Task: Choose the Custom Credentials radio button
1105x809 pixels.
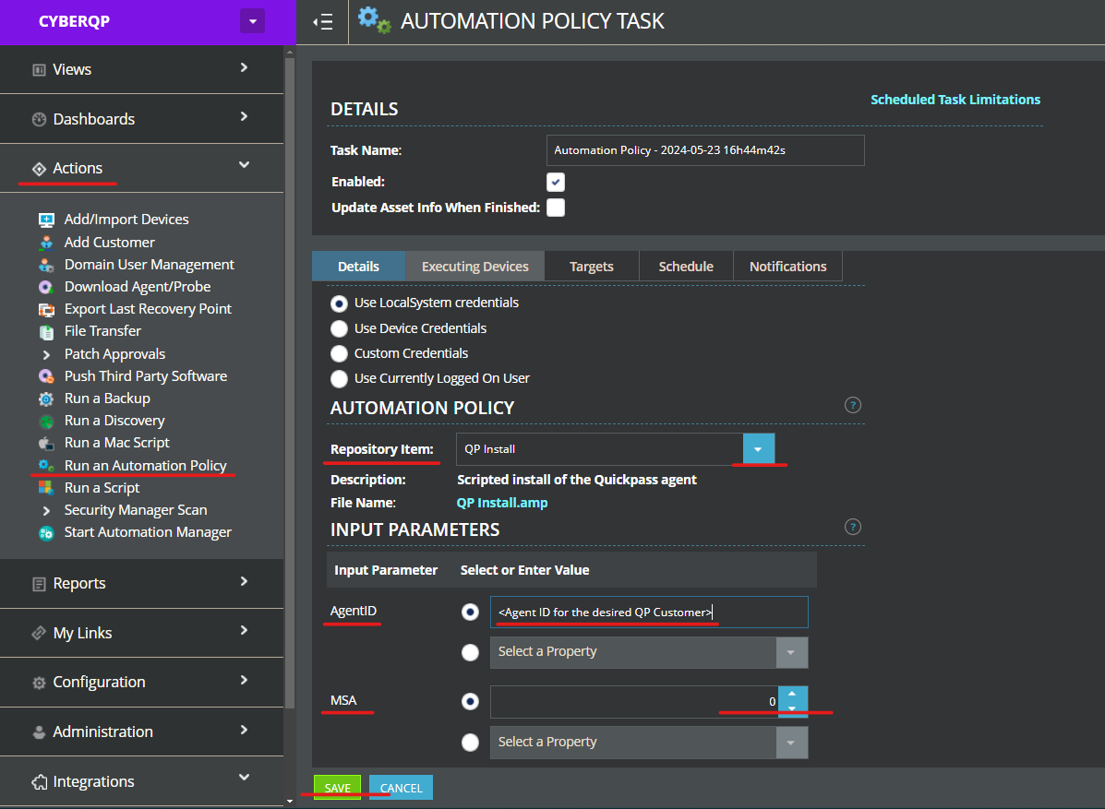Action: [339, 353]
